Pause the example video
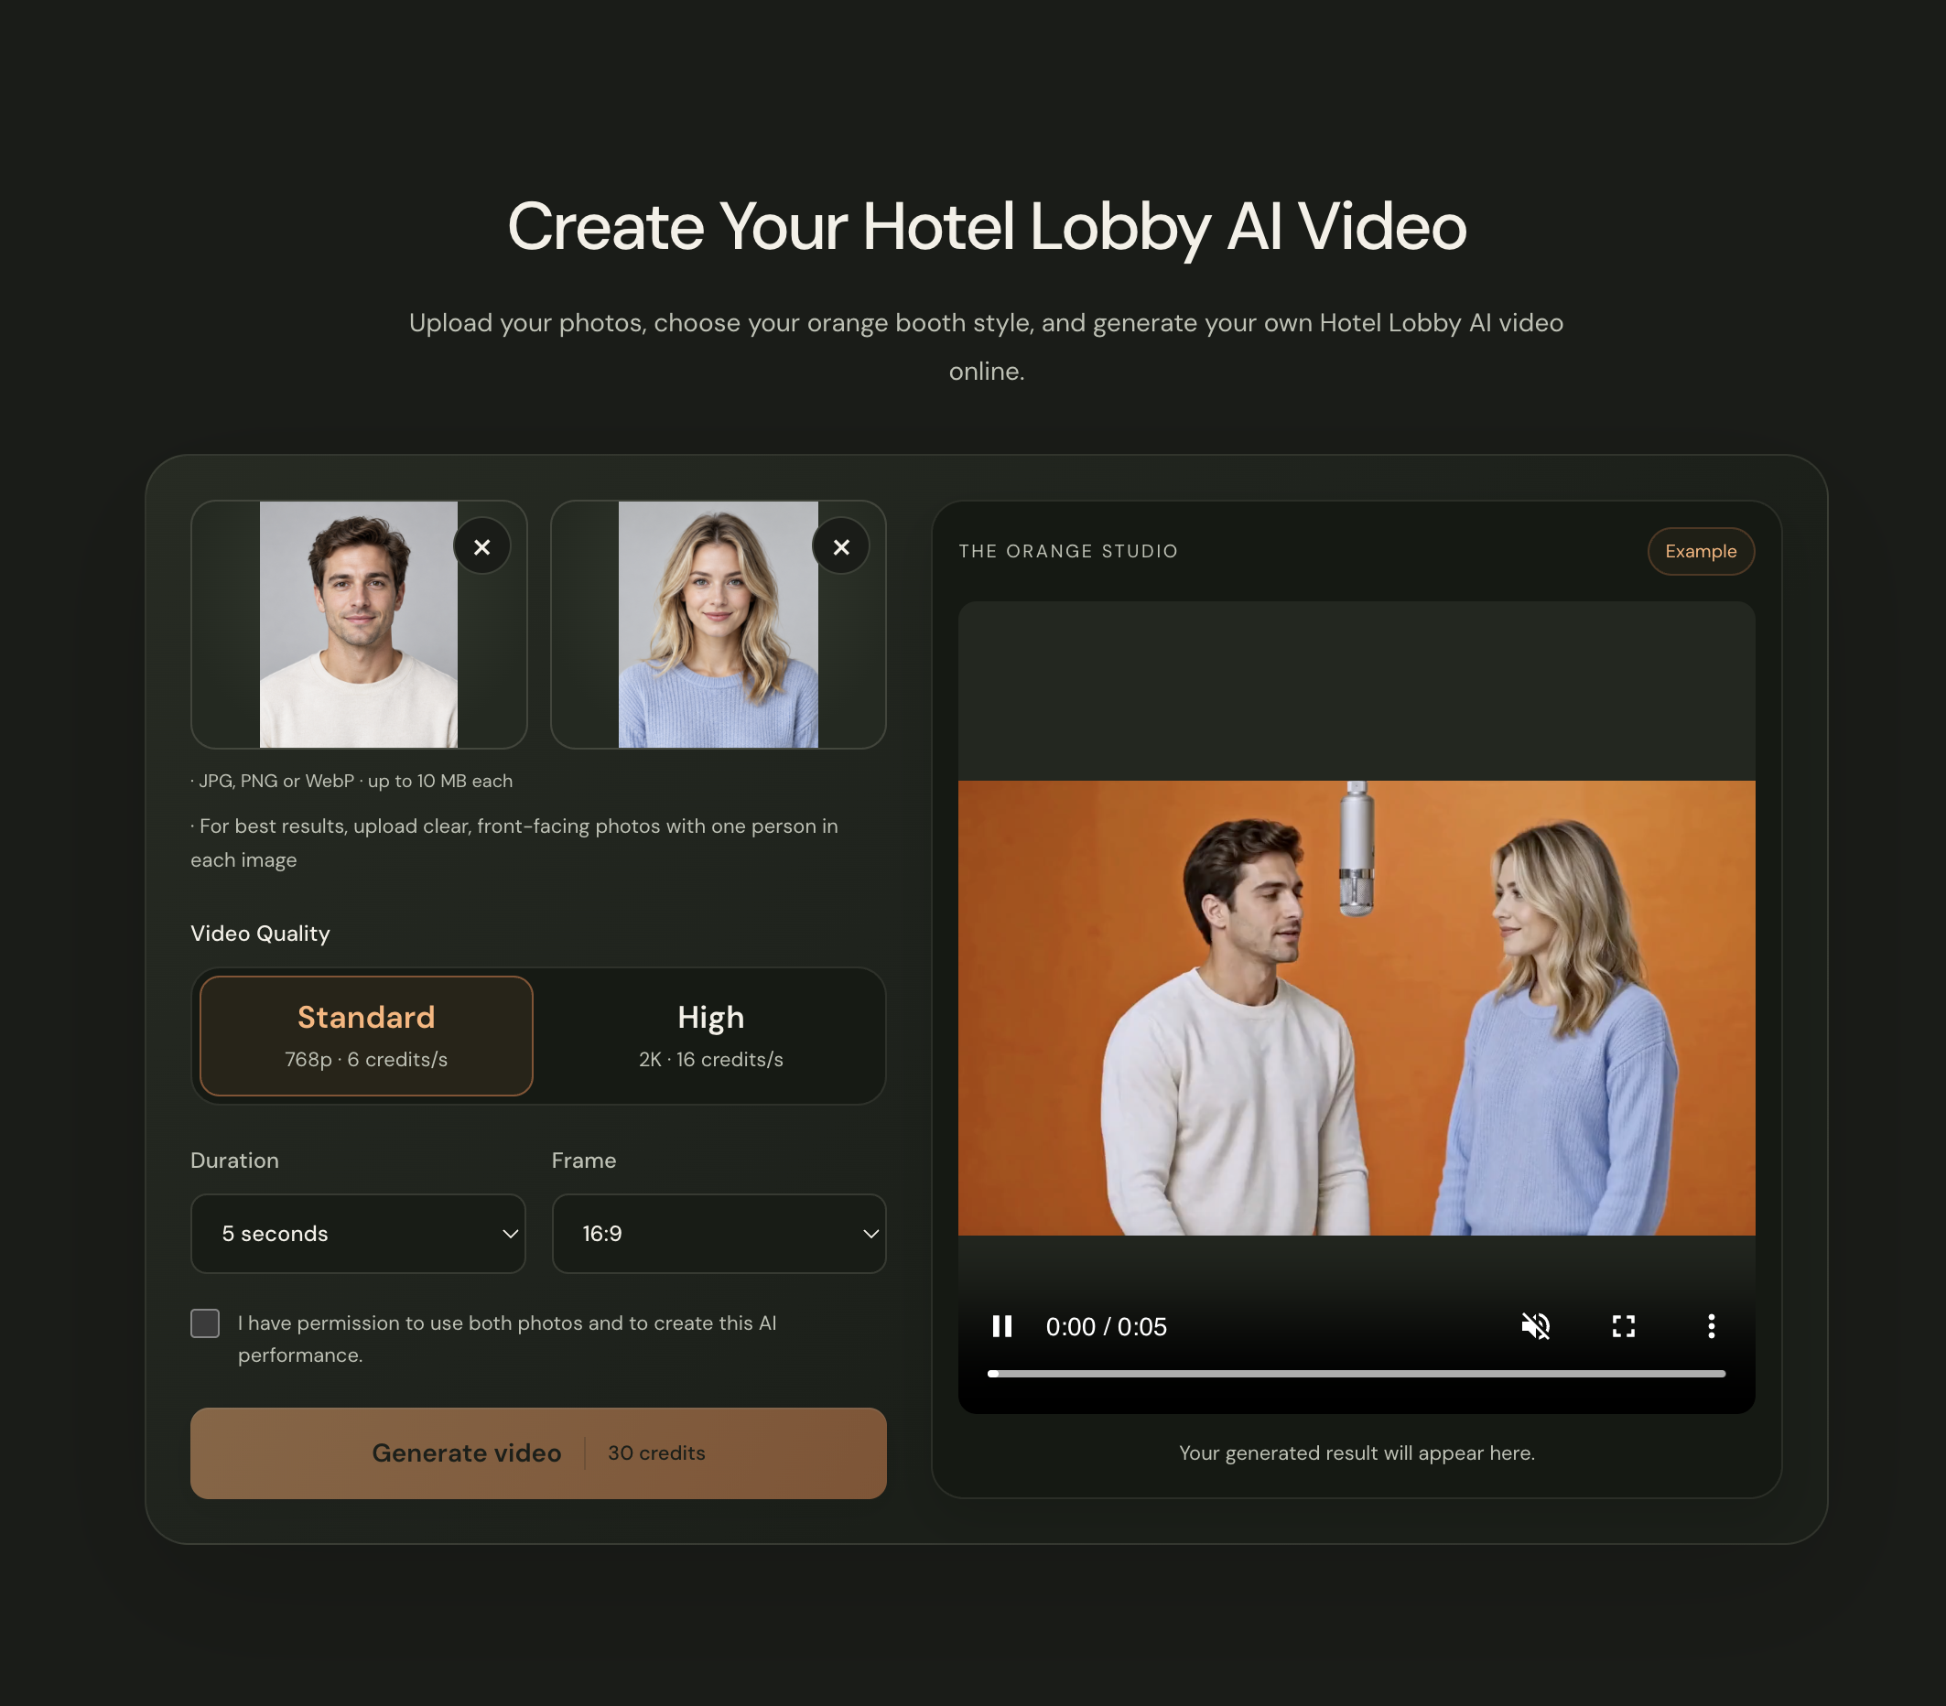The width and height of the screenshot is (1946, 1706). (x=1001, y=1326)
